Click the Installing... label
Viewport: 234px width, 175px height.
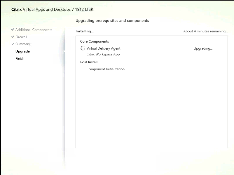pos(84,31)
